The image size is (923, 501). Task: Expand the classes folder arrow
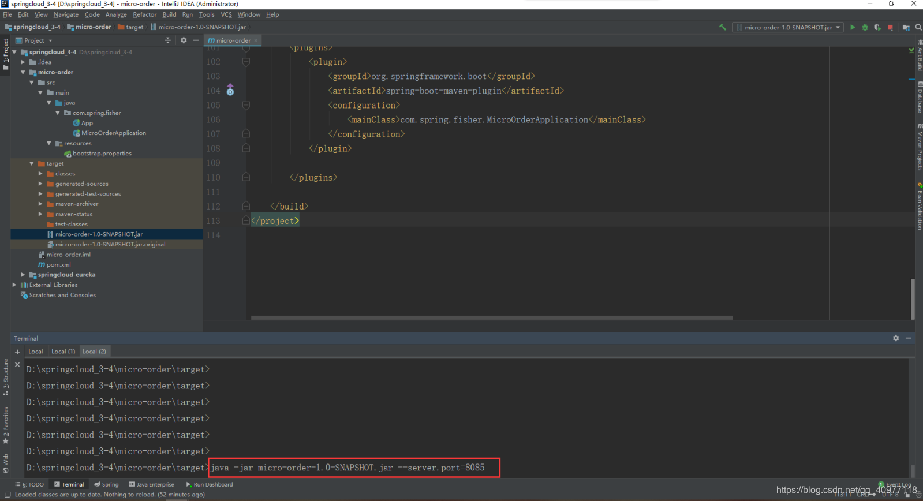[40, 174]
